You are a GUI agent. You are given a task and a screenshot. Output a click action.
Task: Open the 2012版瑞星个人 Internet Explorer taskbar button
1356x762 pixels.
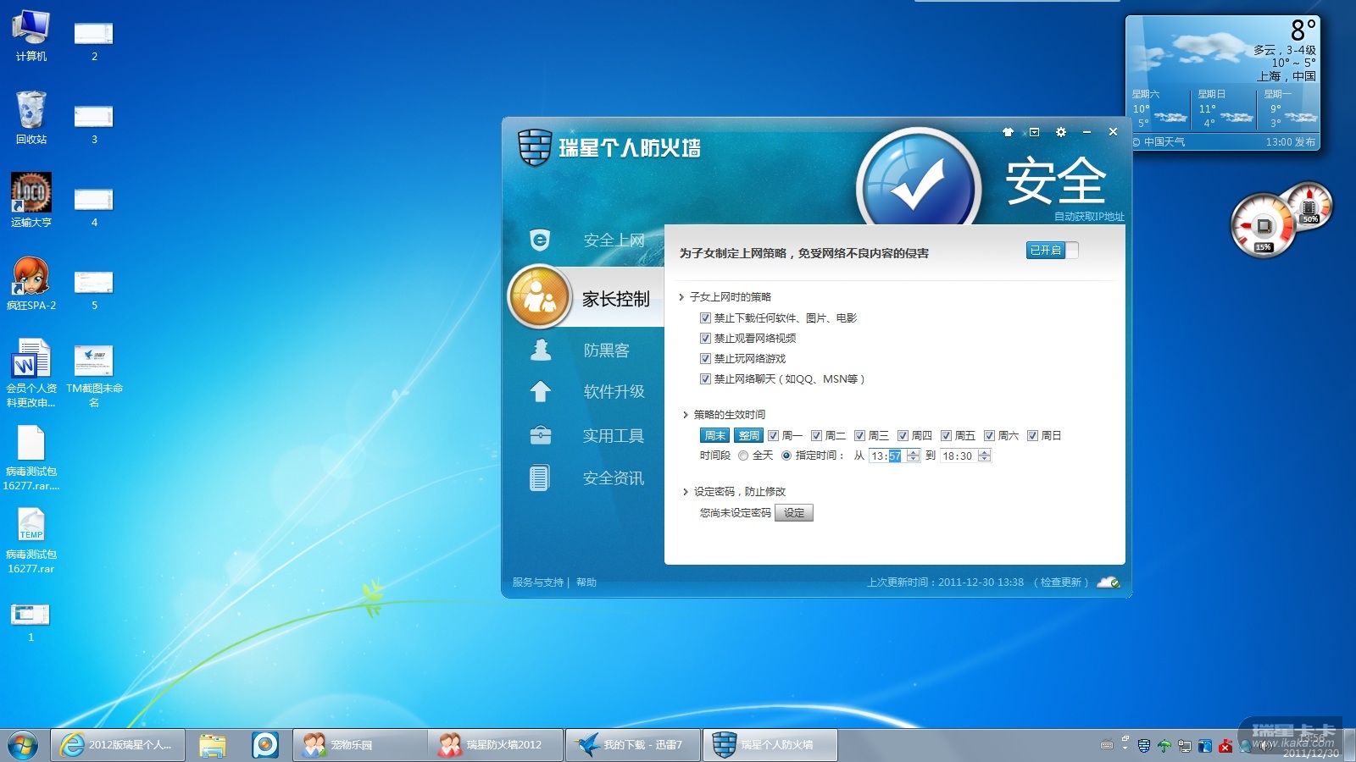118,745
